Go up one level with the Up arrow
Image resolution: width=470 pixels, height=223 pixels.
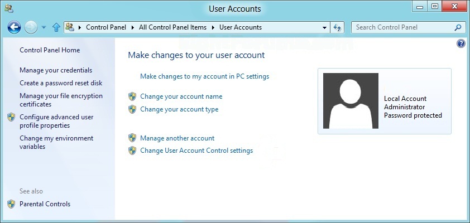(56, 27)
